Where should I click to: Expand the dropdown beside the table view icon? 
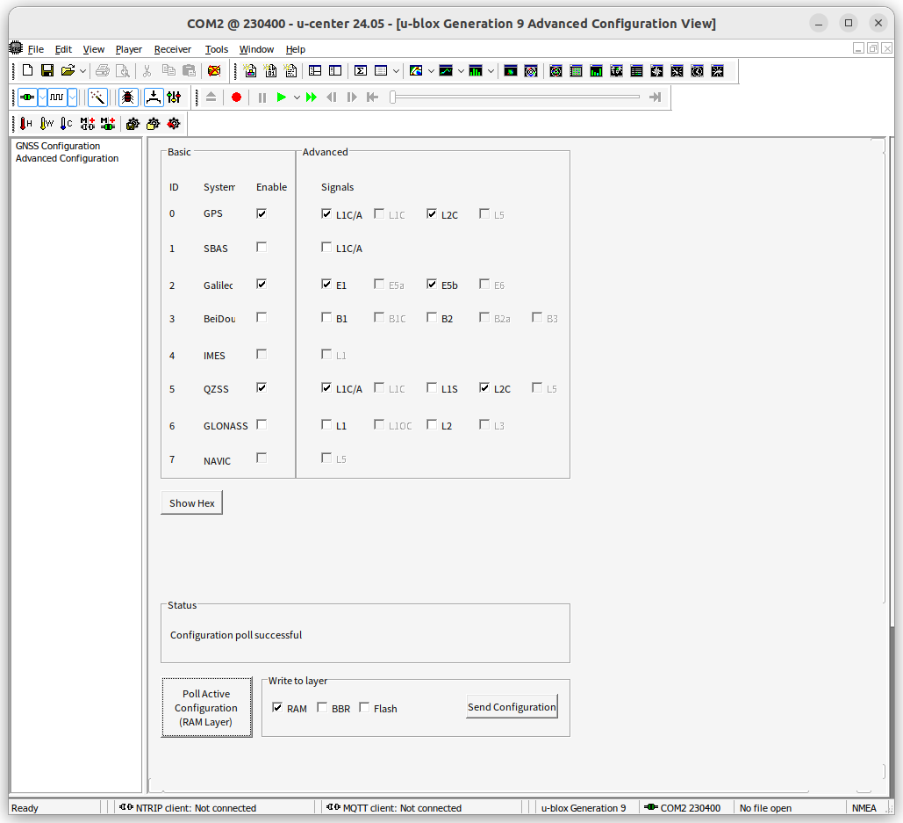point(396,71)
